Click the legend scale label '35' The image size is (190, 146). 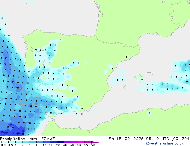[72, 145]
